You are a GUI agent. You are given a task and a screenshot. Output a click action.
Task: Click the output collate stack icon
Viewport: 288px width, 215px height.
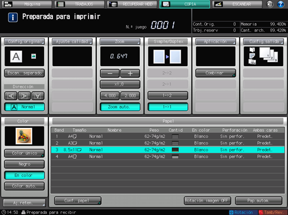pos(269,54)
